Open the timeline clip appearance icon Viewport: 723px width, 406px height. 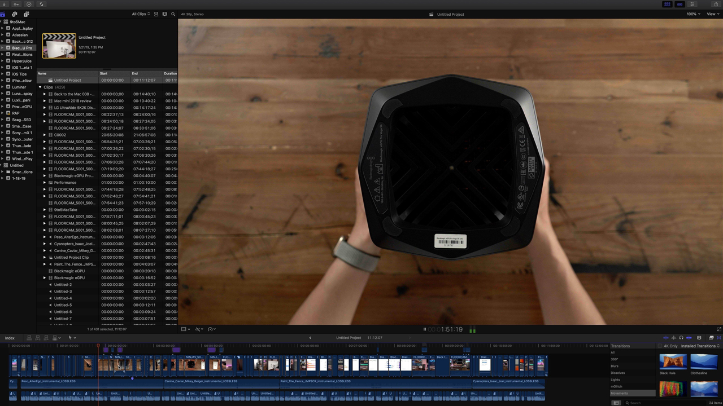click(699, 338)
